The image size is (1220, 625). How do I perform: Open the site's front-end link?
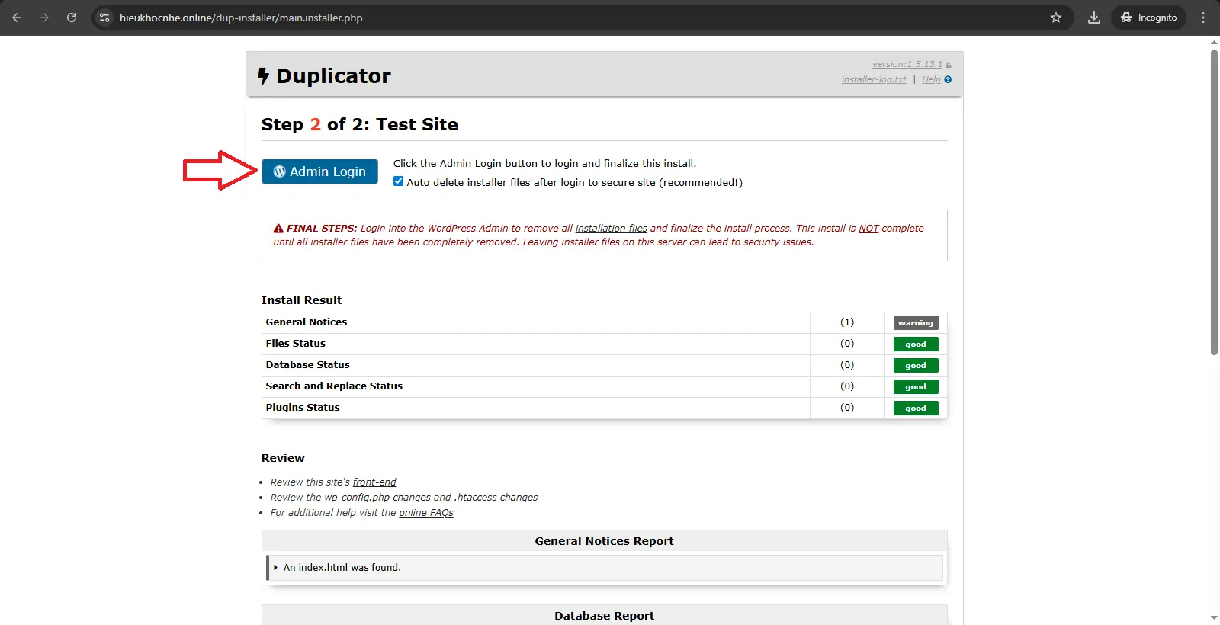coord(374,482)
